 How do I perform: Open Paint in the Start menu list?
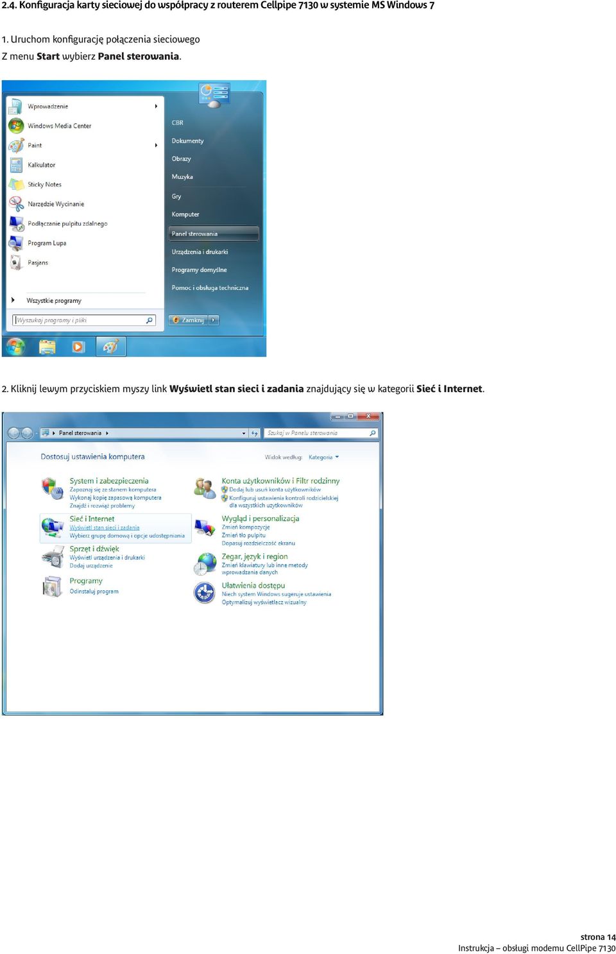pyautogui.click(x=35, y=146)
